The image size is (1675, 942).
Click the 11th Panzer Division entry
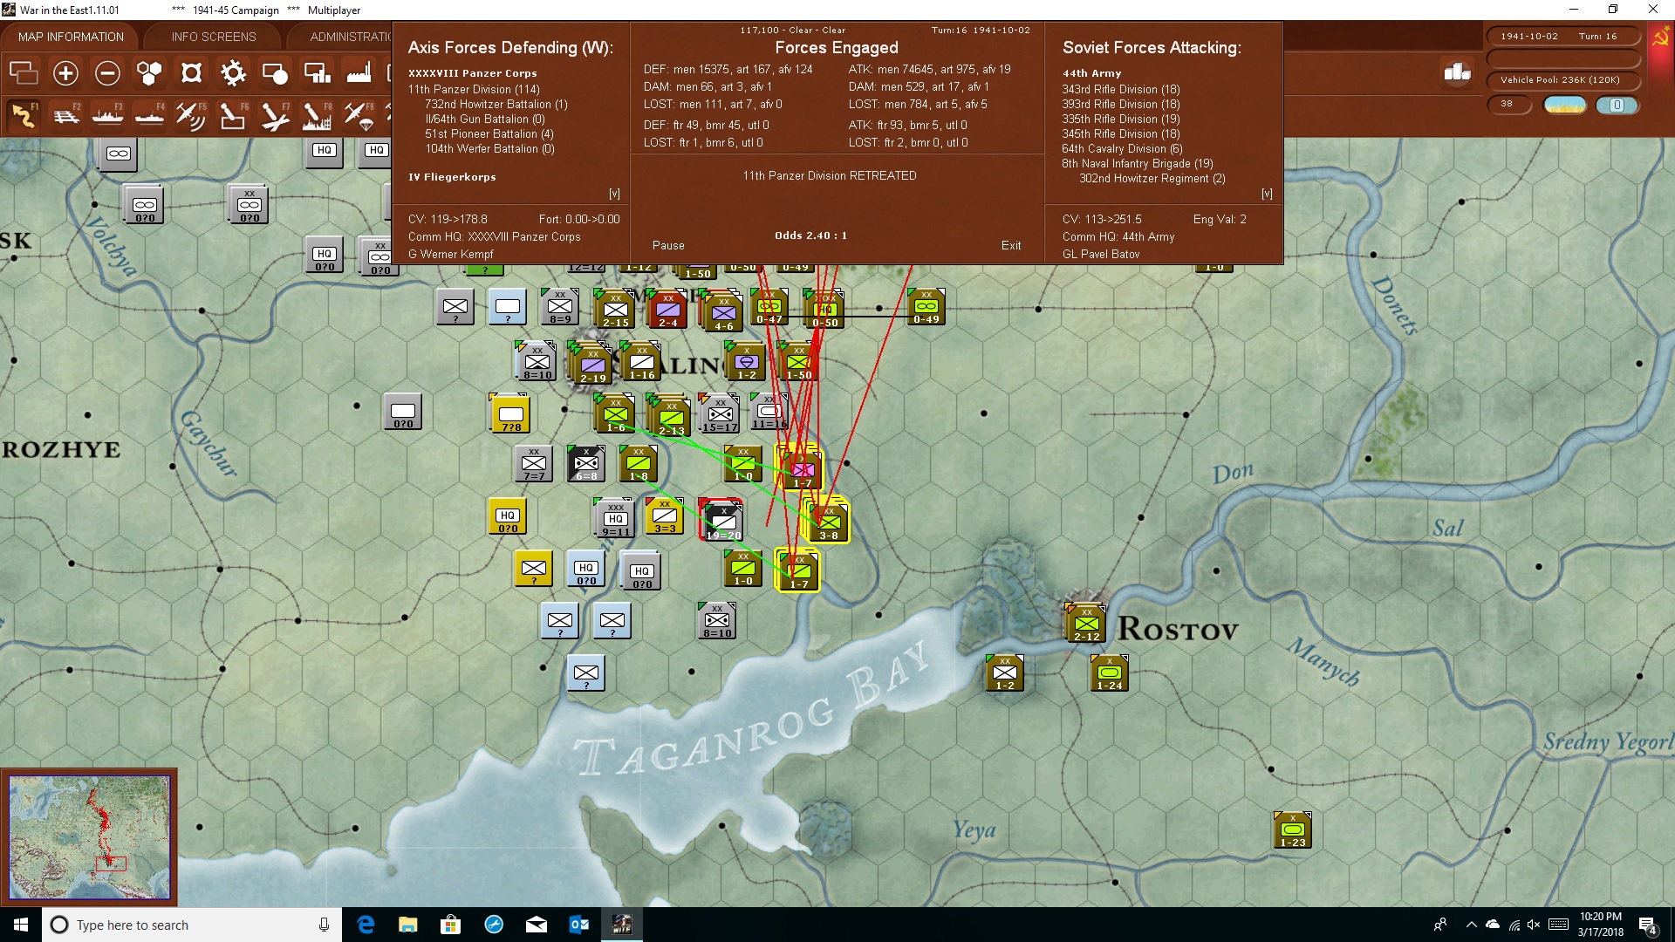pyautogui.click(x=474, y=89)
